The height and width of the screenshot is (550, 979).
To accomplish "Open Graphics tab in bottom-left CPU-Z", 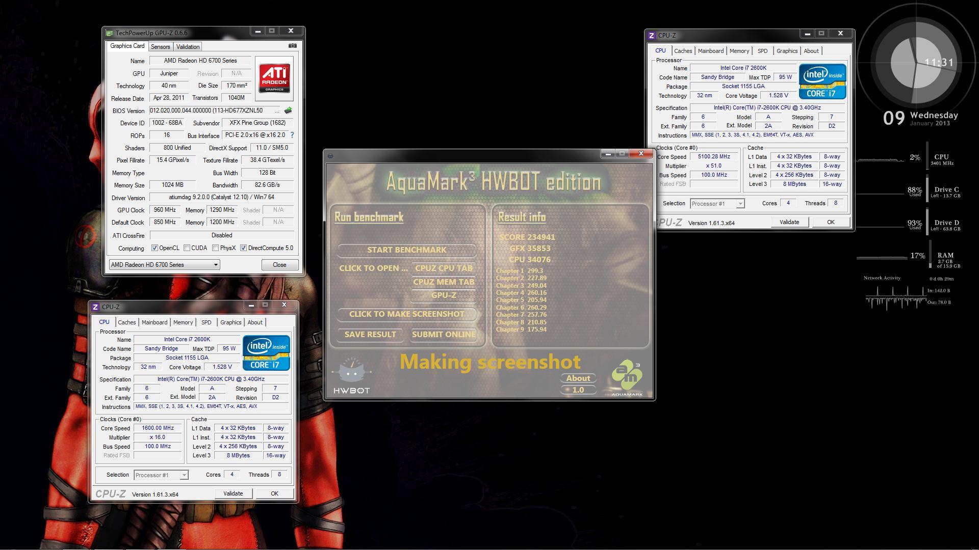I will pyautogui.click(x=230, y=322).
